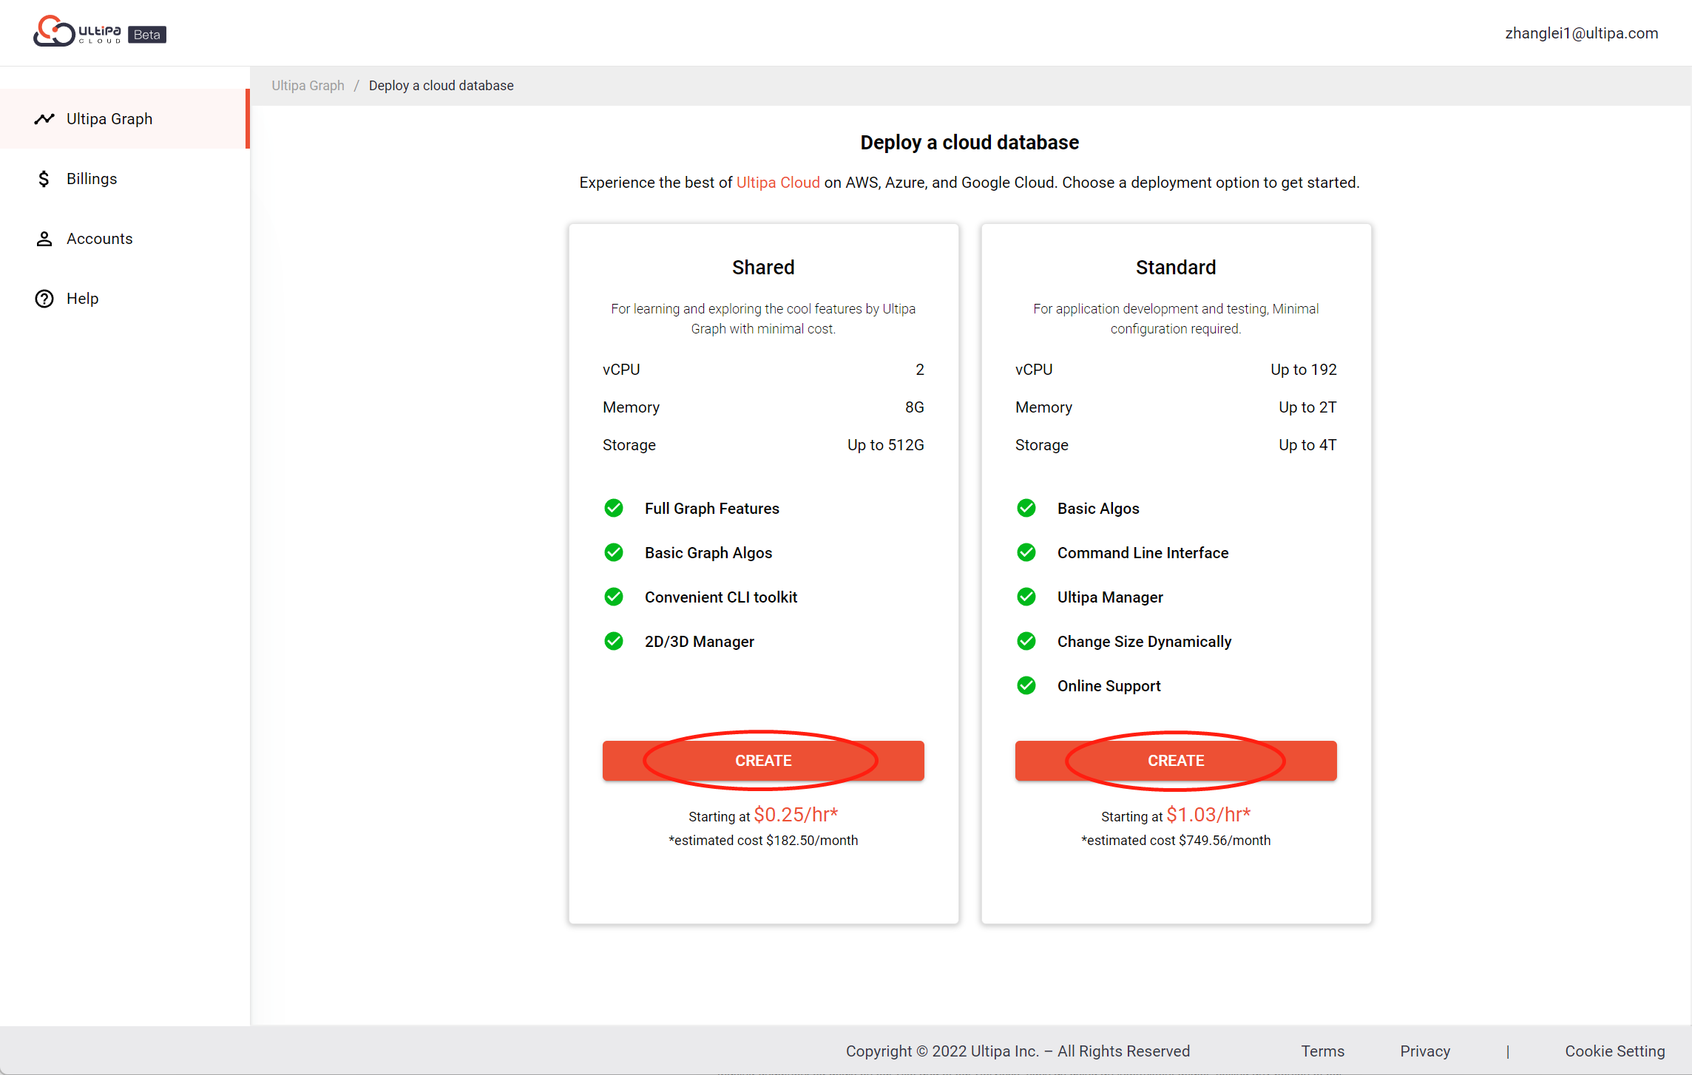
Task: Click the Shared plan title
Action: (763, 268)
